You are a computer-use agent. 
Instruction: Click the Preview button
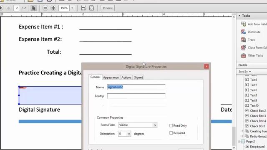(x=108, y=8)
